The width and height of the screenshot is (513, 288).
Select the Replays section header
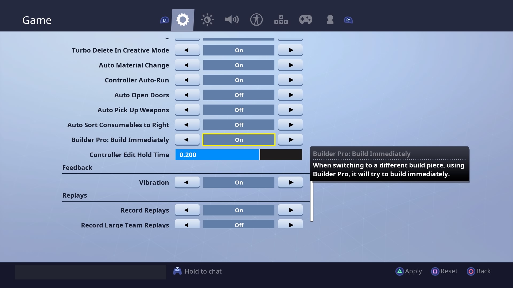[x=74, y=195]
